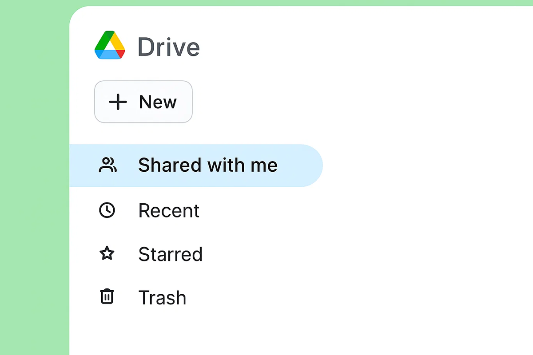
Task: Click the Trash bin icon
Action: coord(107,297)
